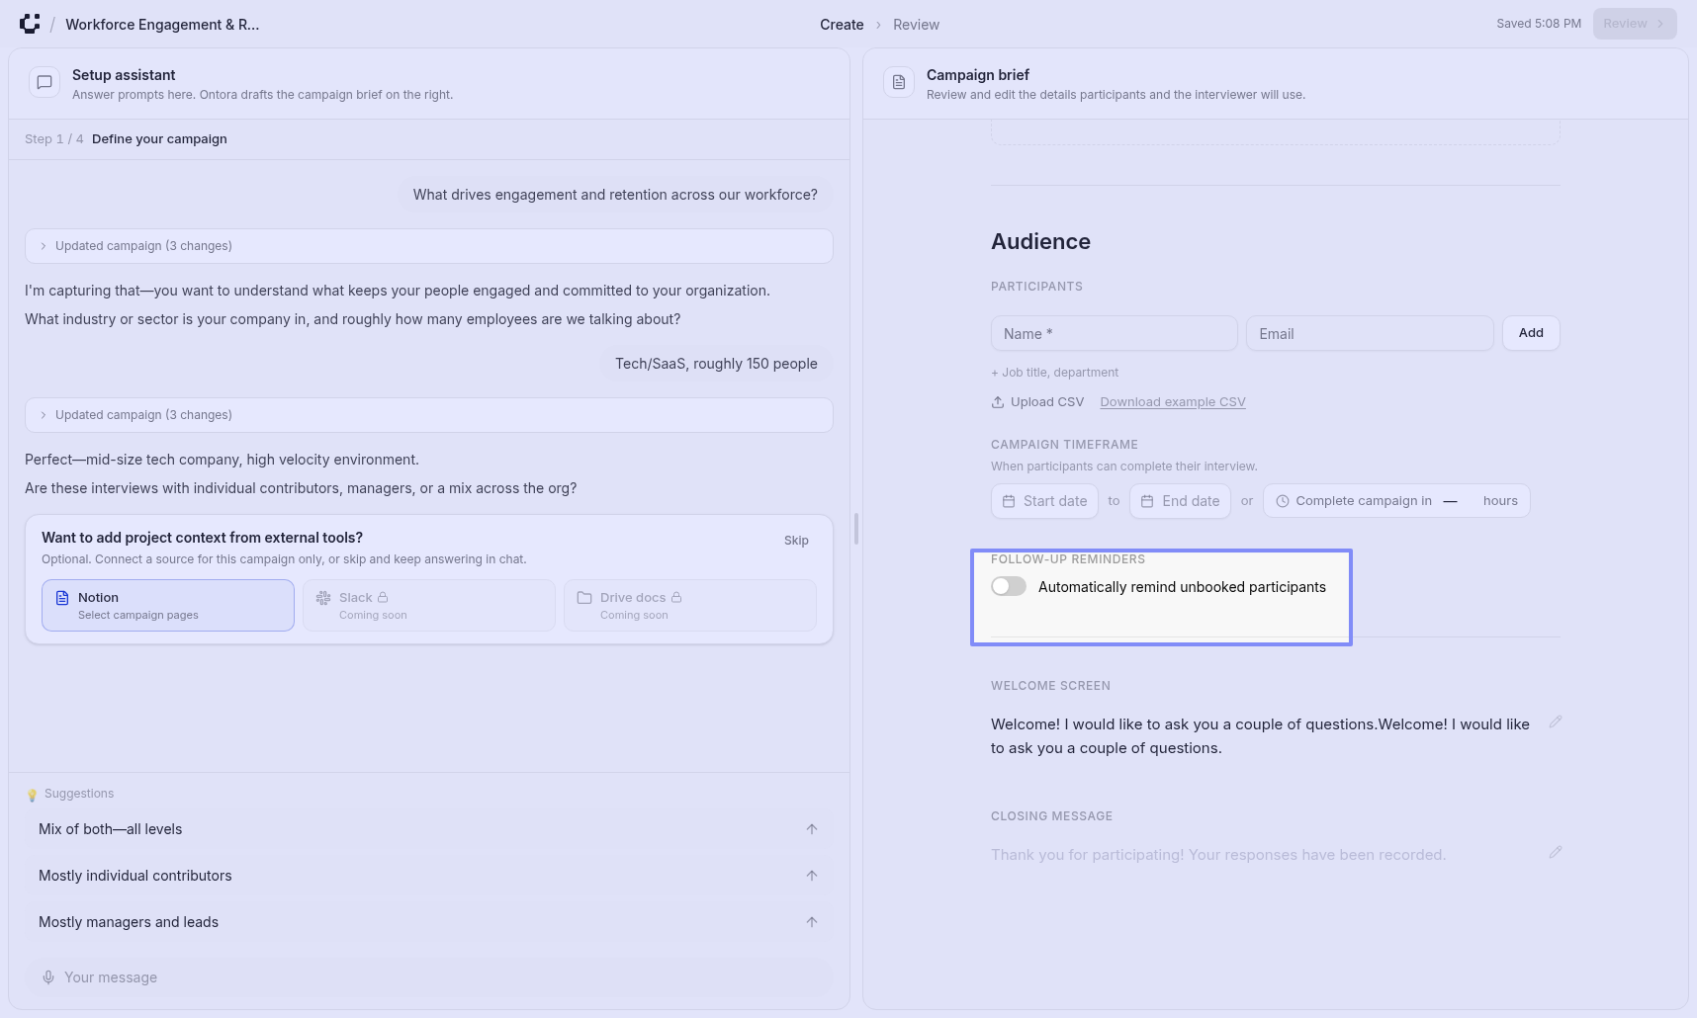This screenshot has width=1697, height=1018.
Task: Select the Create step in breadcrumb
Action: [x=842, y=25]
